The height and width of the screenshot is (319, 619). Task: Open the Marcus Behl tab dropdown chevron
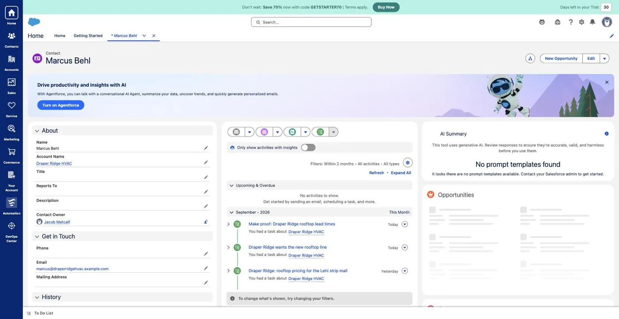click(144, 36)
